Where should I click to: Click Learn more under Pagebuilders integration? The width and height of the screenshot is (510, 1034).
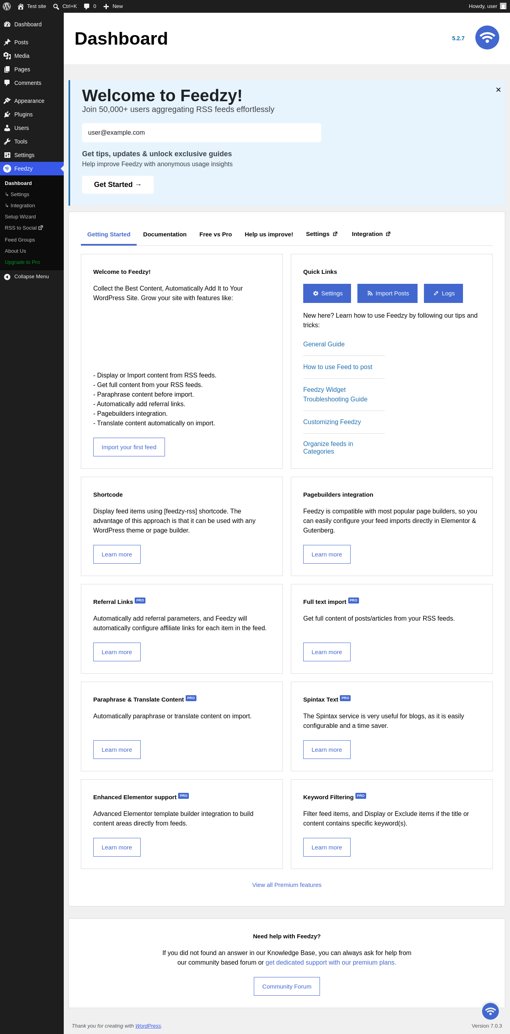tap(327, 554)
